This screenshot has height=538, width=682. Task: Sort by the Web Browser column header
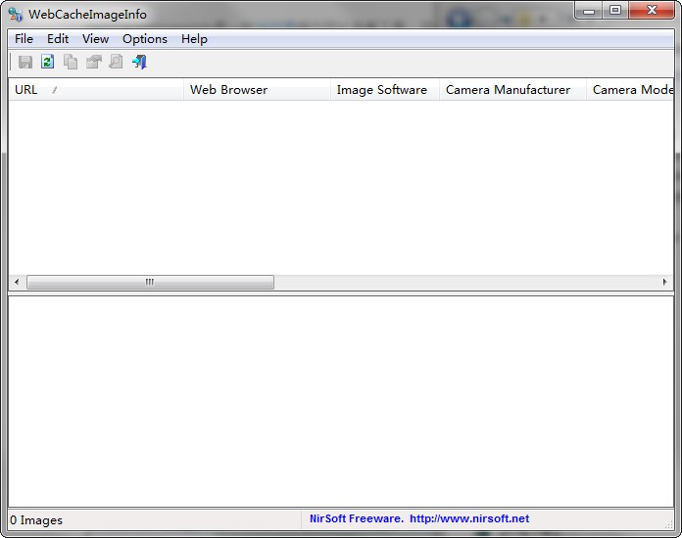[257, 90]
